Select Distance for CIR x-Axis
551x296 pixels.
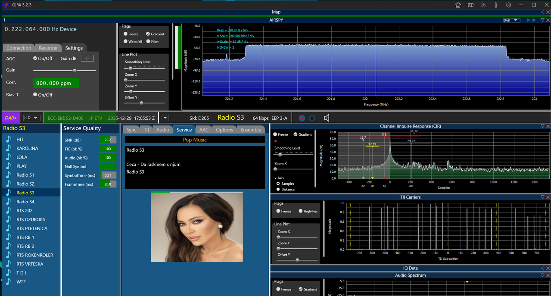click(278, 189)
